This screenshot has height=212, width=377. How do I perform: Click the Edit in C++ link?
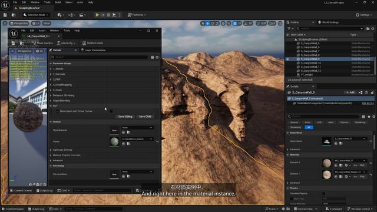tap(368, 104)
